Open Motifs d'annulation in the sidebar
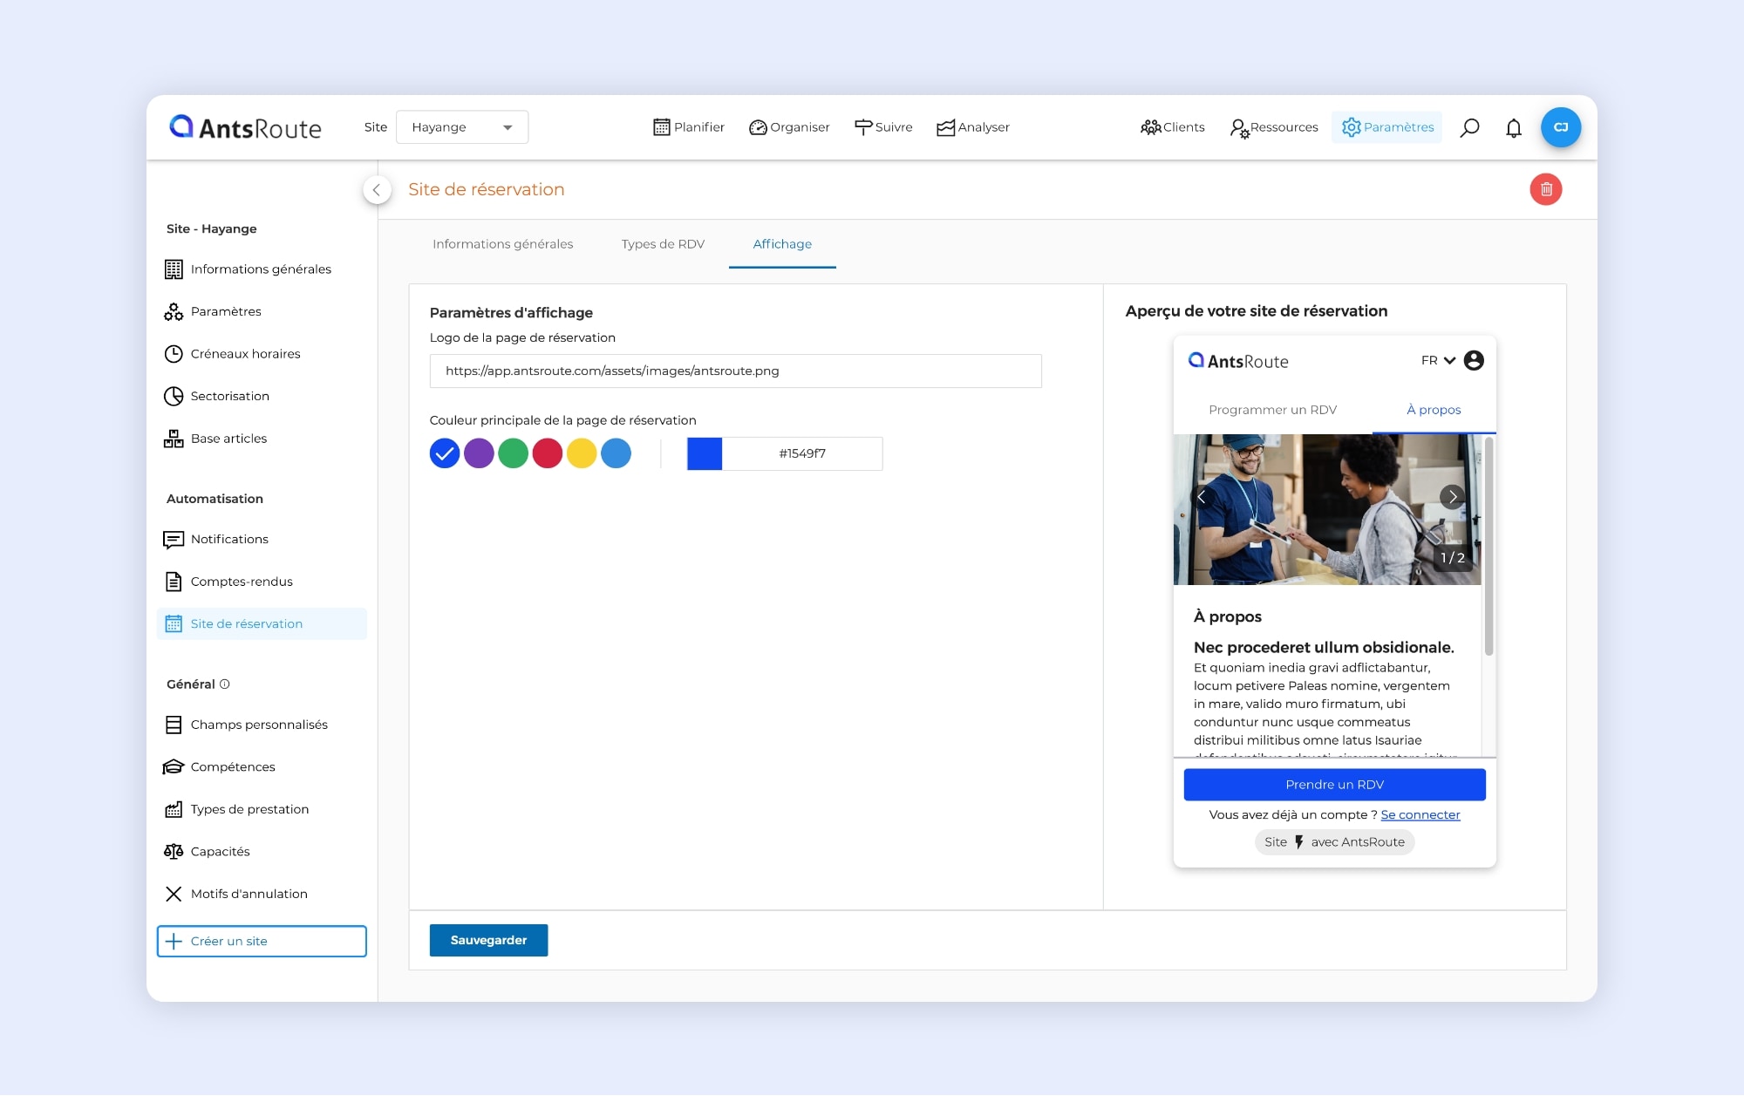Viewport: 1744px width, 1096px height. click(249, 894)
